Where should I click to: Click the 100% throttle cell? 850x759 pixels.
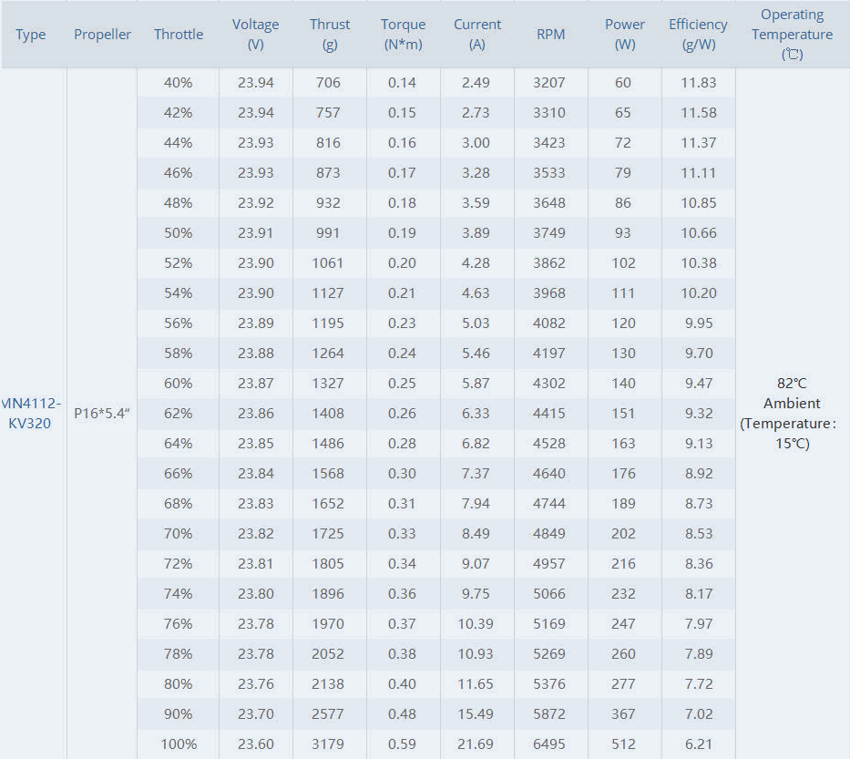pyautogui.click(x=179, y=744)
